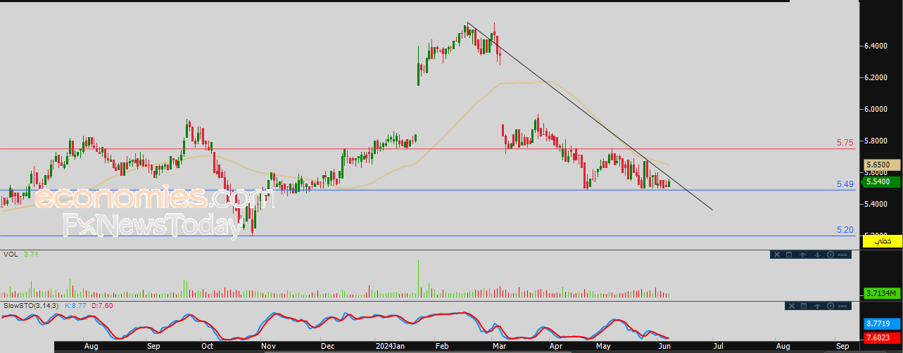Screen dimensions: 903x353
Task: Maximize the SlowSTO indicator pane
Action: tap(803, 306)
